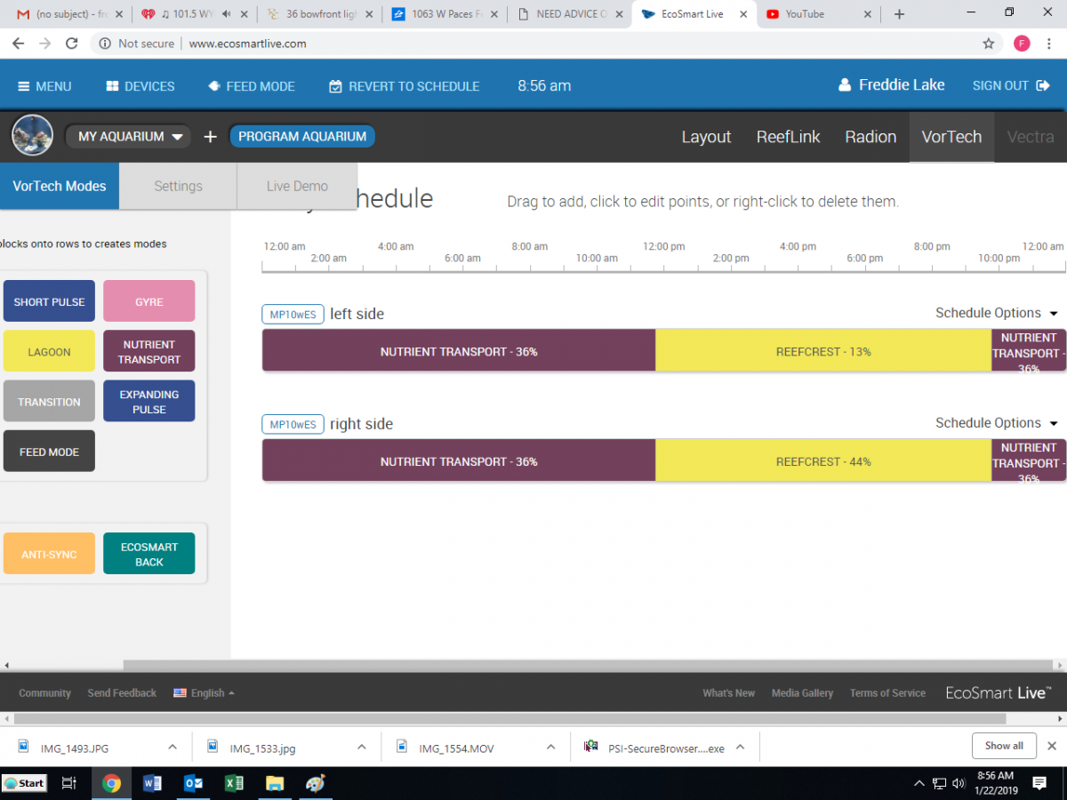Open Paint app from the taskbar
Screen dimensions: 1067x800
[x=316, y=783]
